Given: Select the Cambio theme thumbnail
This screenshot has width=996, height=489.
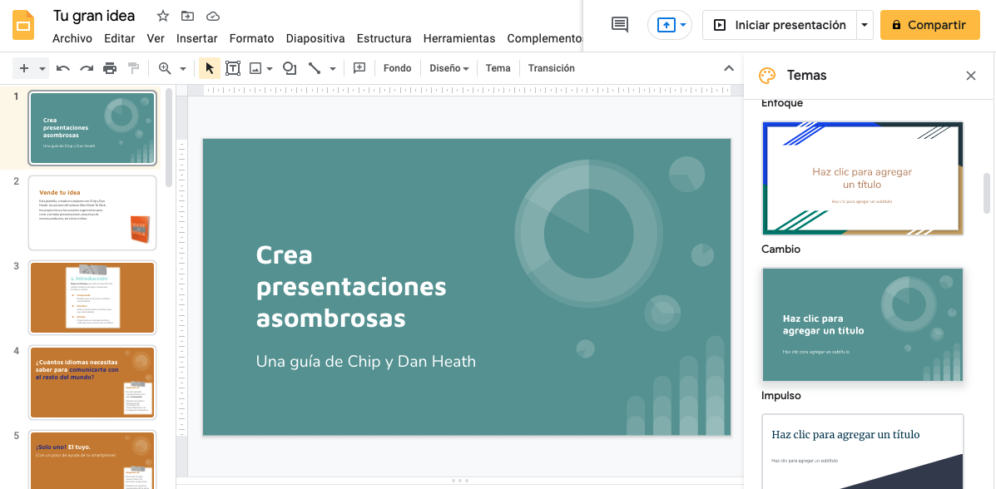Looking at the screenshot, I should (862, 324).
